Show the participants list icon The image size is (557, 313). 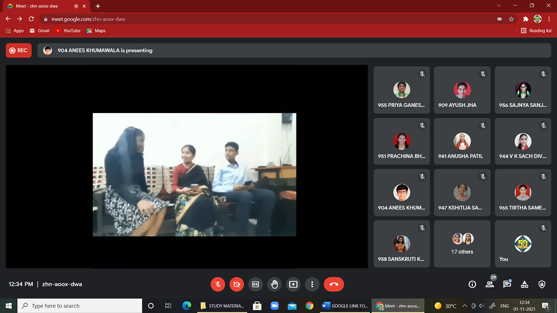pyautogui.click(x=490, y=284)
